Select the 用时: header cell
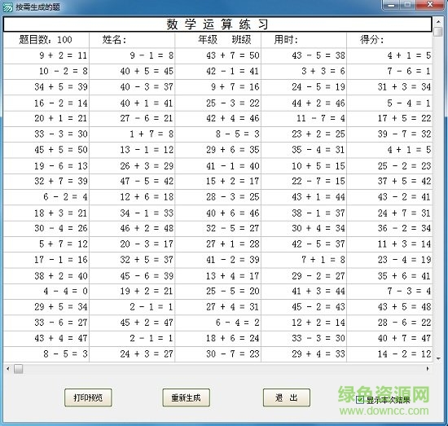The width and height of the screenshot is (448, 426). (x=304, y=40)
